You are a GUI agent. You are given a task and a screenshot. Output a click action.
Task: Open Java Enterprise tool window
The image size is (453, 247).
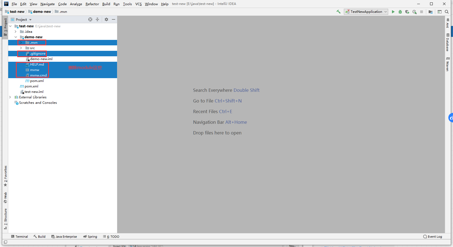click(64, 237)
